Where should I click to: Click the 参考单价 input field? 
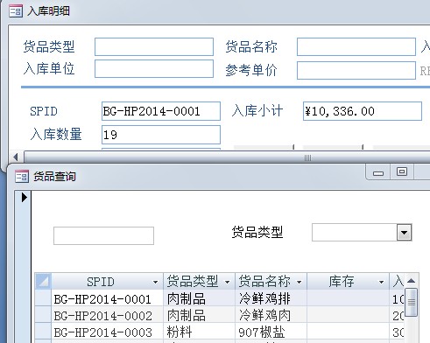pos(356,70)
